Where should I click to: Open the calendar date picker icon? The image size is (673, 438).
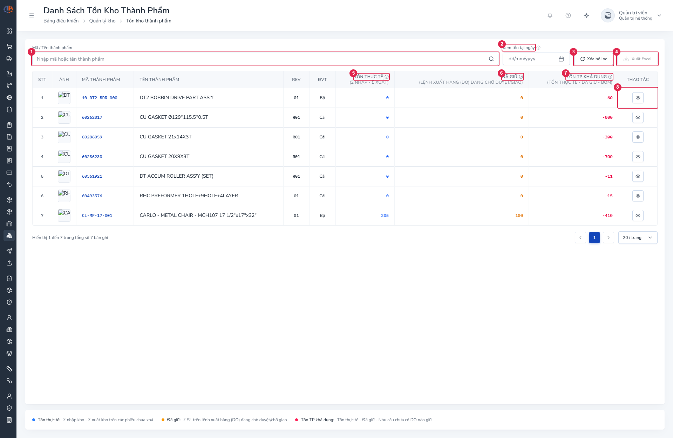[561, 59]
